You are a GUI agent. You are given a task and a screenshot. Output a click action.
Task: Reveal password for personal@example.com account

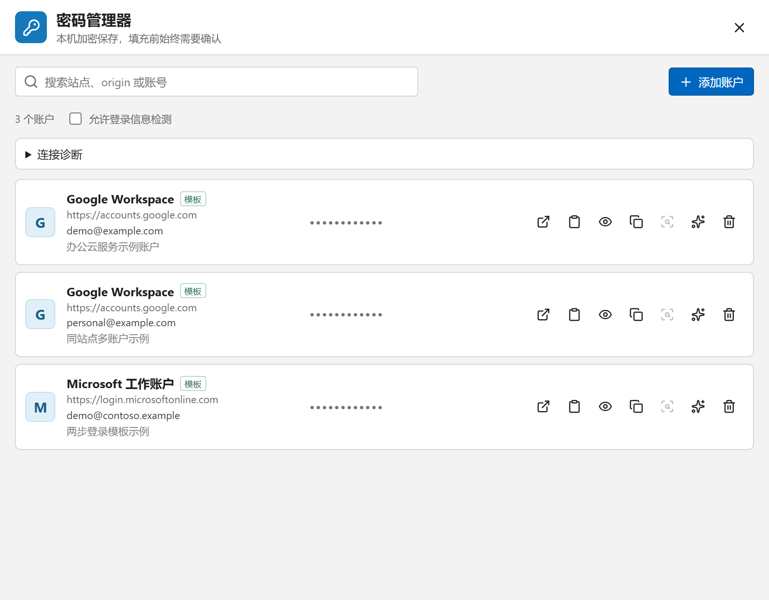(605, 315)
